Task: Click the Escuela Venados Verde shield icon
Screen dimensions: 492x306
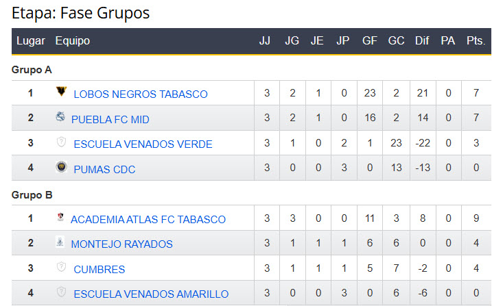Action: tap(61, 143)
